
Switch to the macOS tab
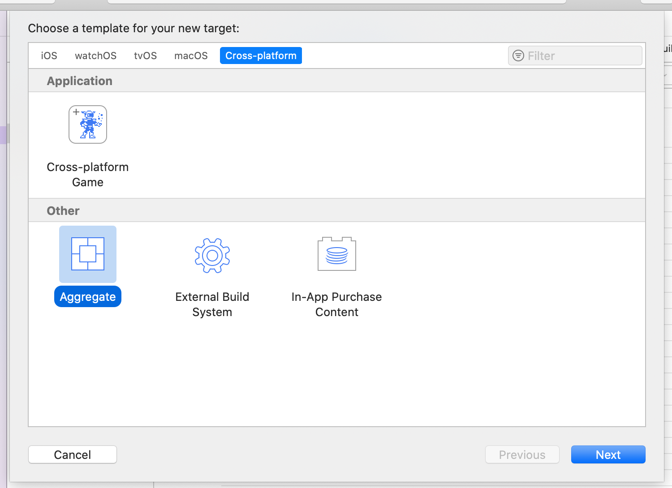[191, 56]
